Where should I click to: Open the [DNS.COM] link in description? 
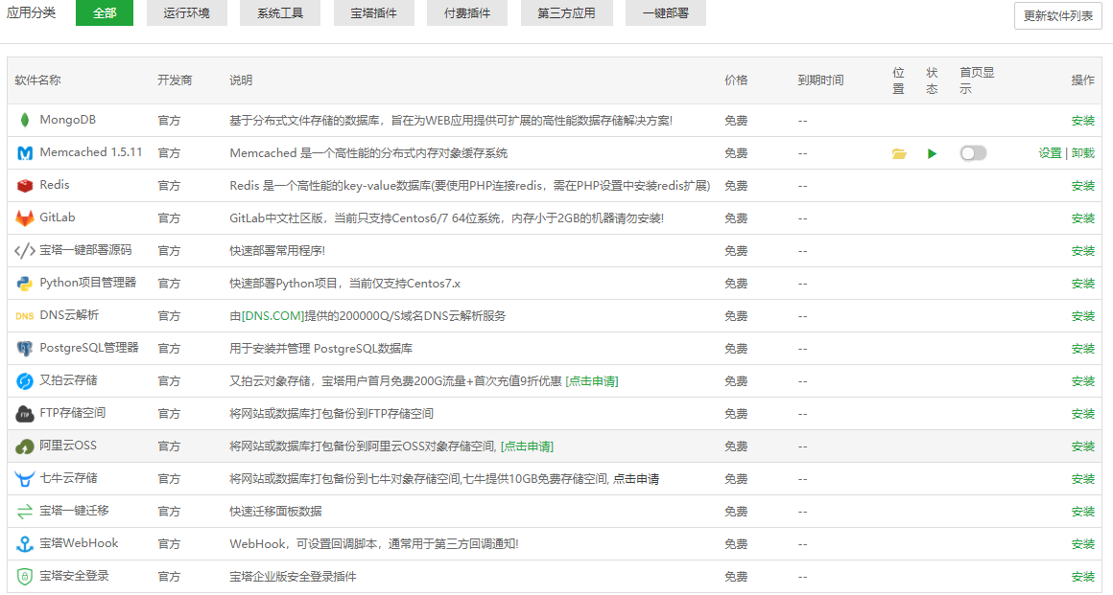pos(272,316)
